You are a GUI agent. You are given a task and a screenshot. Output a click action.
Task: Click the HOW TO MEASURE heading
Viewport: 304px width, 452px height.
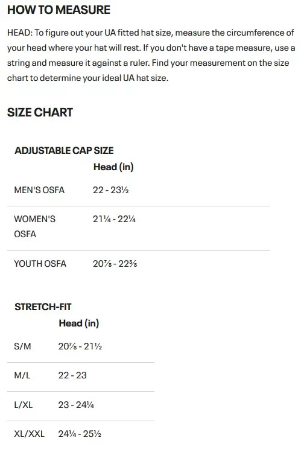[59, 10]
